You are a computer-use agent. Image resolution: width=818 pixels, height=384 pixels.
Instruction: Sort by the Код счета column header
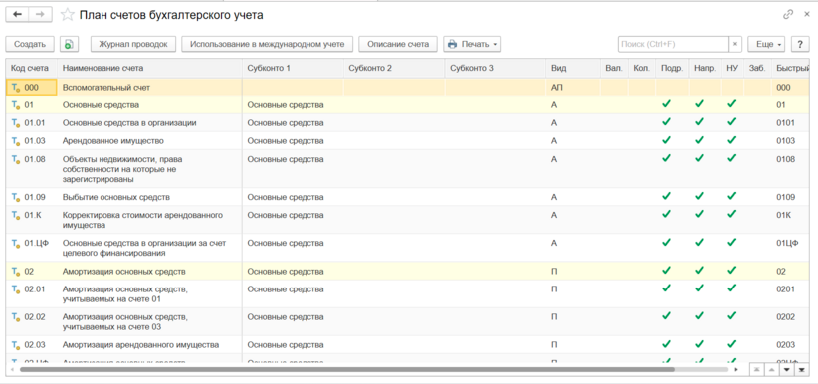tap(31, 69)
